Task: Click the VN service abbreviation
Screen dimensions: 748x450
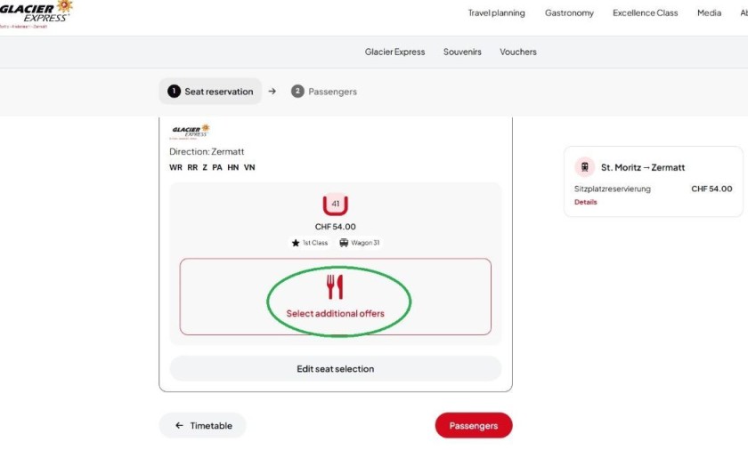Action: 249,167
